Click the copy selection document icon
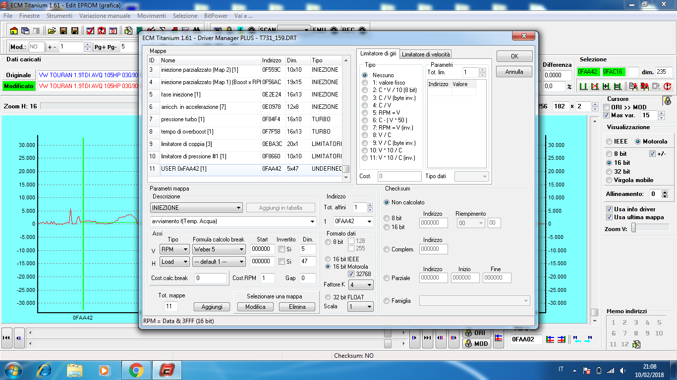This screenshot has height=380, width=677. (633, 87)
